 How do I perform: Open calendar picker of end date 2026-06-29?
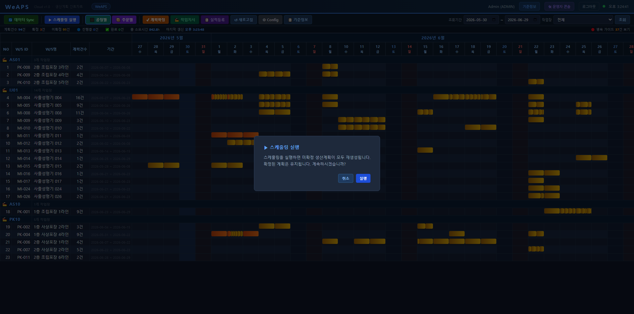pos(535,20)
